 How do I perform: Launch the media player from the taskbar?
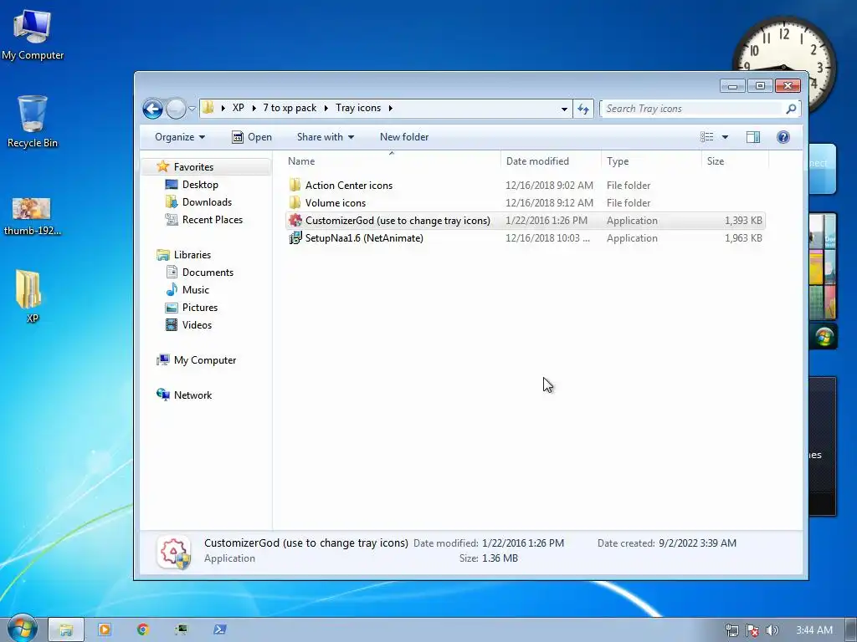pos(105,629)
